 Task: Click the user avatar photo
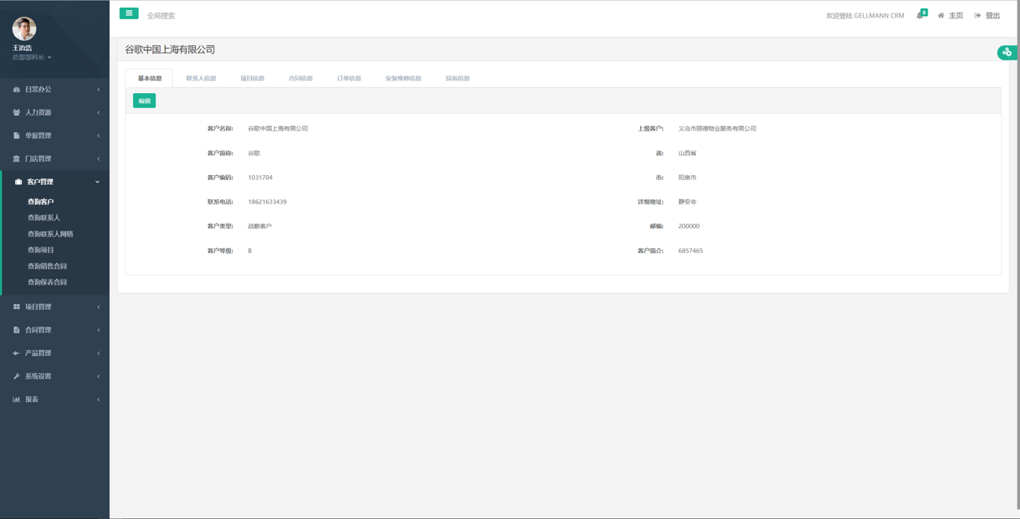[x=24, y=29]
